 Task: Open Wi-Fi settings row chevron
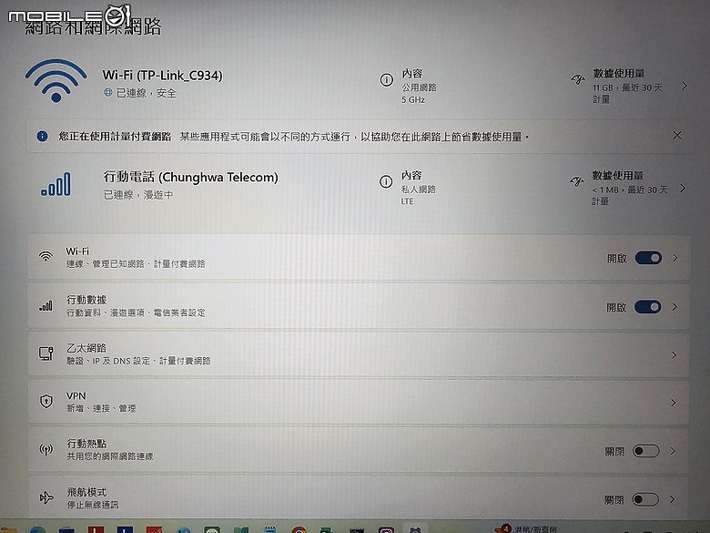(x=675, y=258)
